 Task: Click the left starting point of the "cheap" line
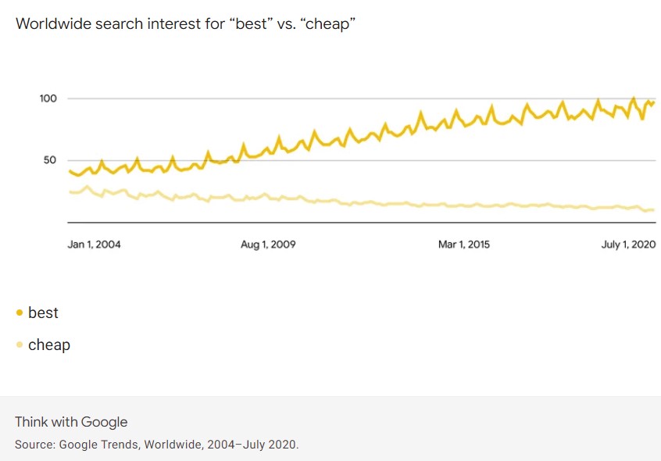(70, 191)
